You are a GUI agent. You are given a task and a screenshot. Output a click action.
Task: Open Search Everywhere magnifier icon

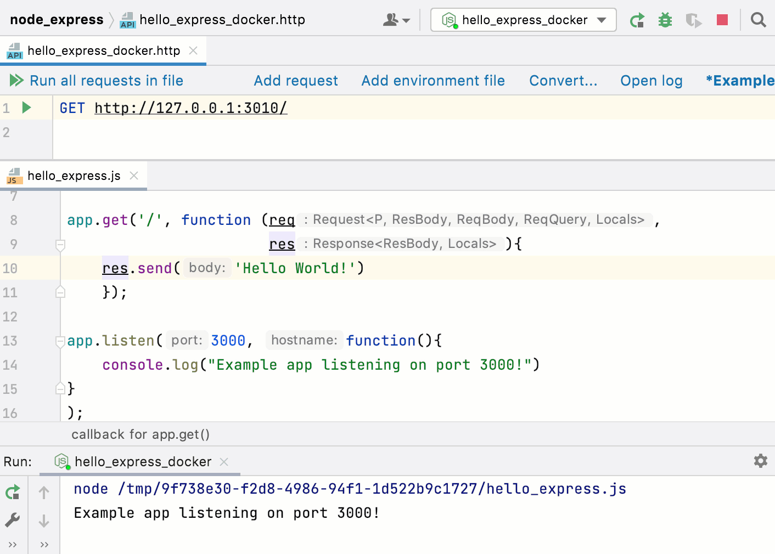point(758,20)
